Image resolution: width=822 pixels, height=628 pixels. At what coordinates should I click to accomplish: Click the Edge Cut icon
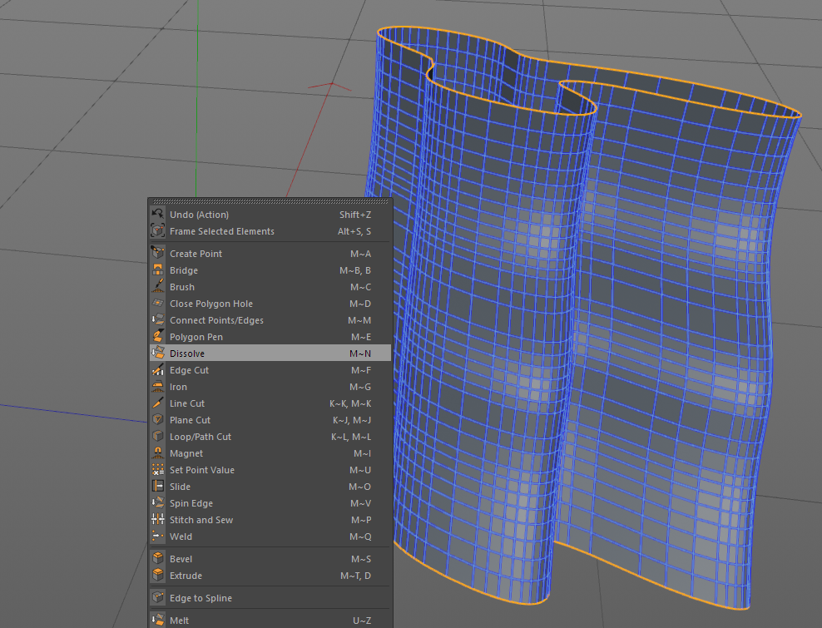[158, 370]
